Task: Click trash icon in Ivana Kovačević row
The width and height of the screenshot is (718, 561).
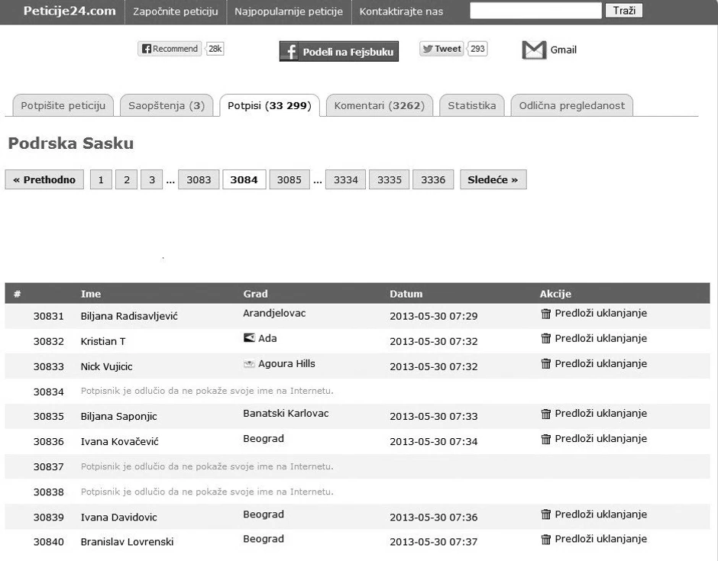Action: click(x=546, y=439)
